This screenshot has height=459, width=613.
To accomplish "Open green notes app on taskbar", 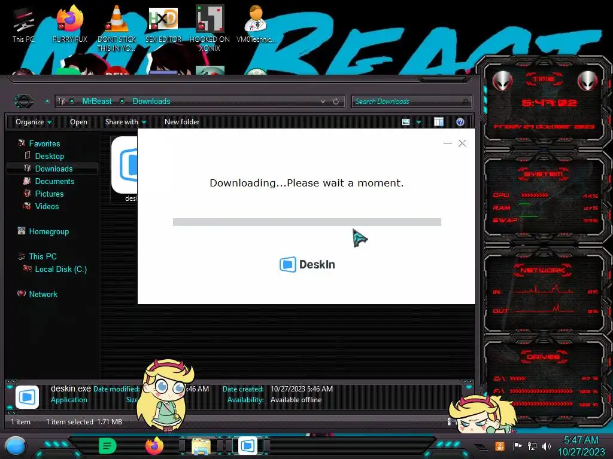I will [x=108, y=446].
